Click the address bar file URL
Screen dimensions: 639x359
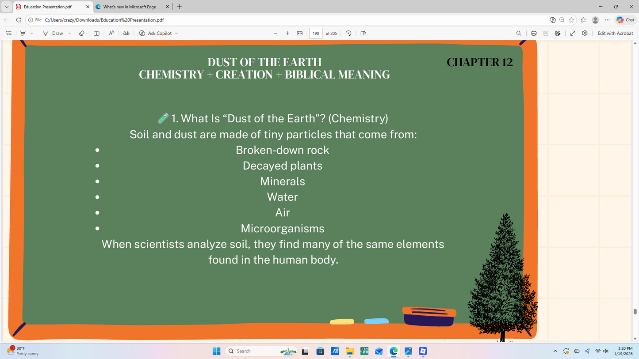(104, 20)
